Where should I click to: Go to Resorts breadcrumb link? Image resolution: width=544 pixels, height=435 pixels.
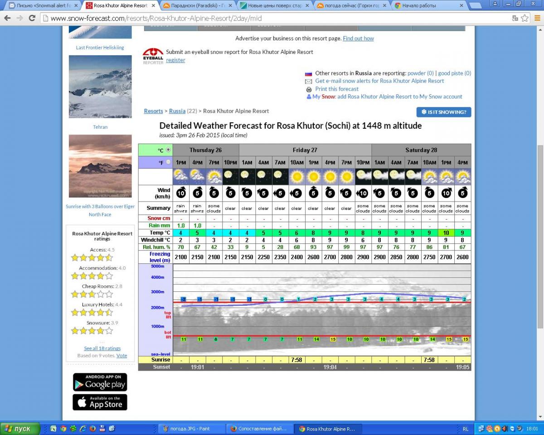[x=153, y=111]
